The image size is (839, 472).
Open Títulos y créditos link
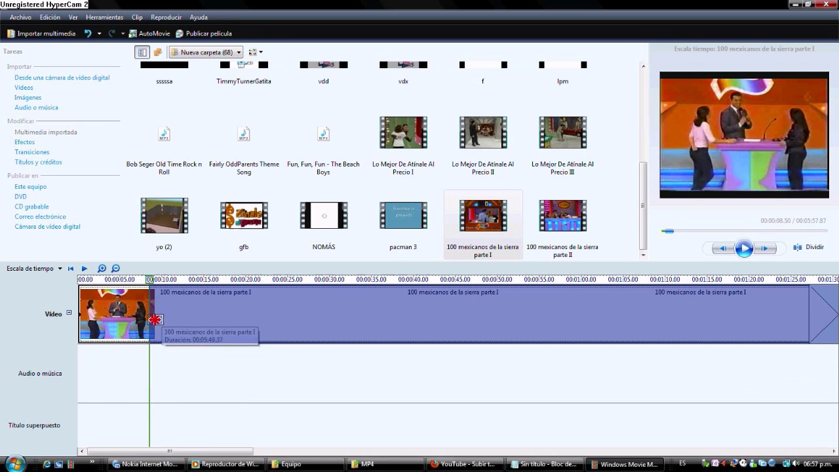[38, 162]
